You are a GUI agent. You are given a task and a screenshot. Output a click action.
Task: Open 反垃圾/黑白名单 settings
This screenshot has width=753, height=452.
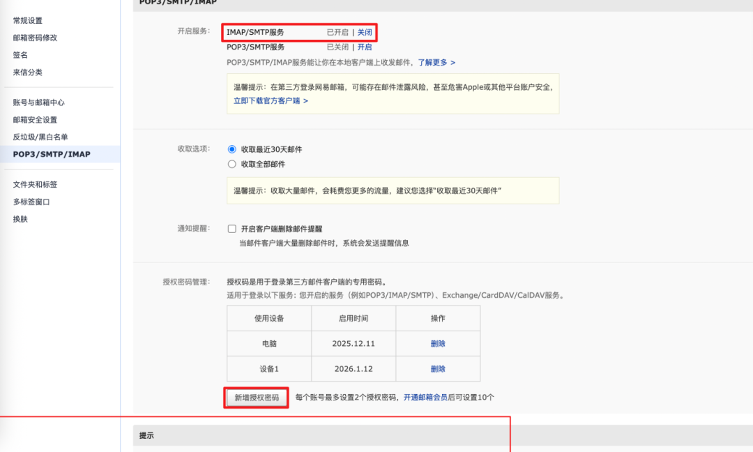point(40,137)
